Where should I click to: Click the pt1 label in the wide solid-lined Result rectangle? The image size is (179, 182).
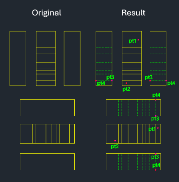152,129
